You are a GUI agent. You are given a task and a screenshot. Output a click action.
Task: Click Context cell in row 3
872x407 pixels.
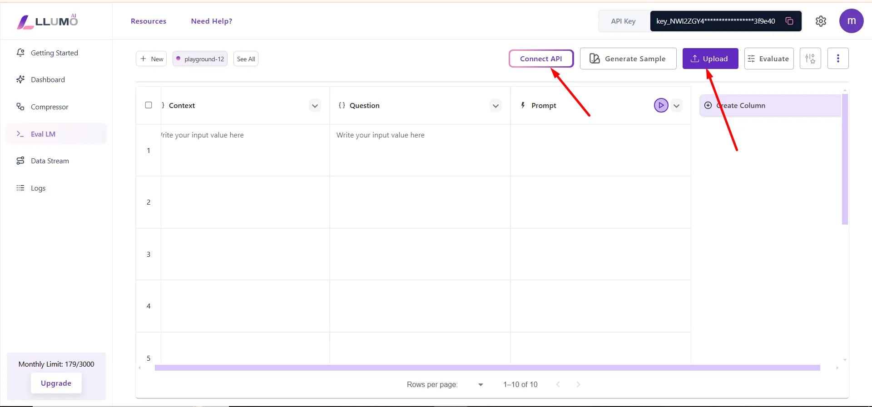pos(245,254)
